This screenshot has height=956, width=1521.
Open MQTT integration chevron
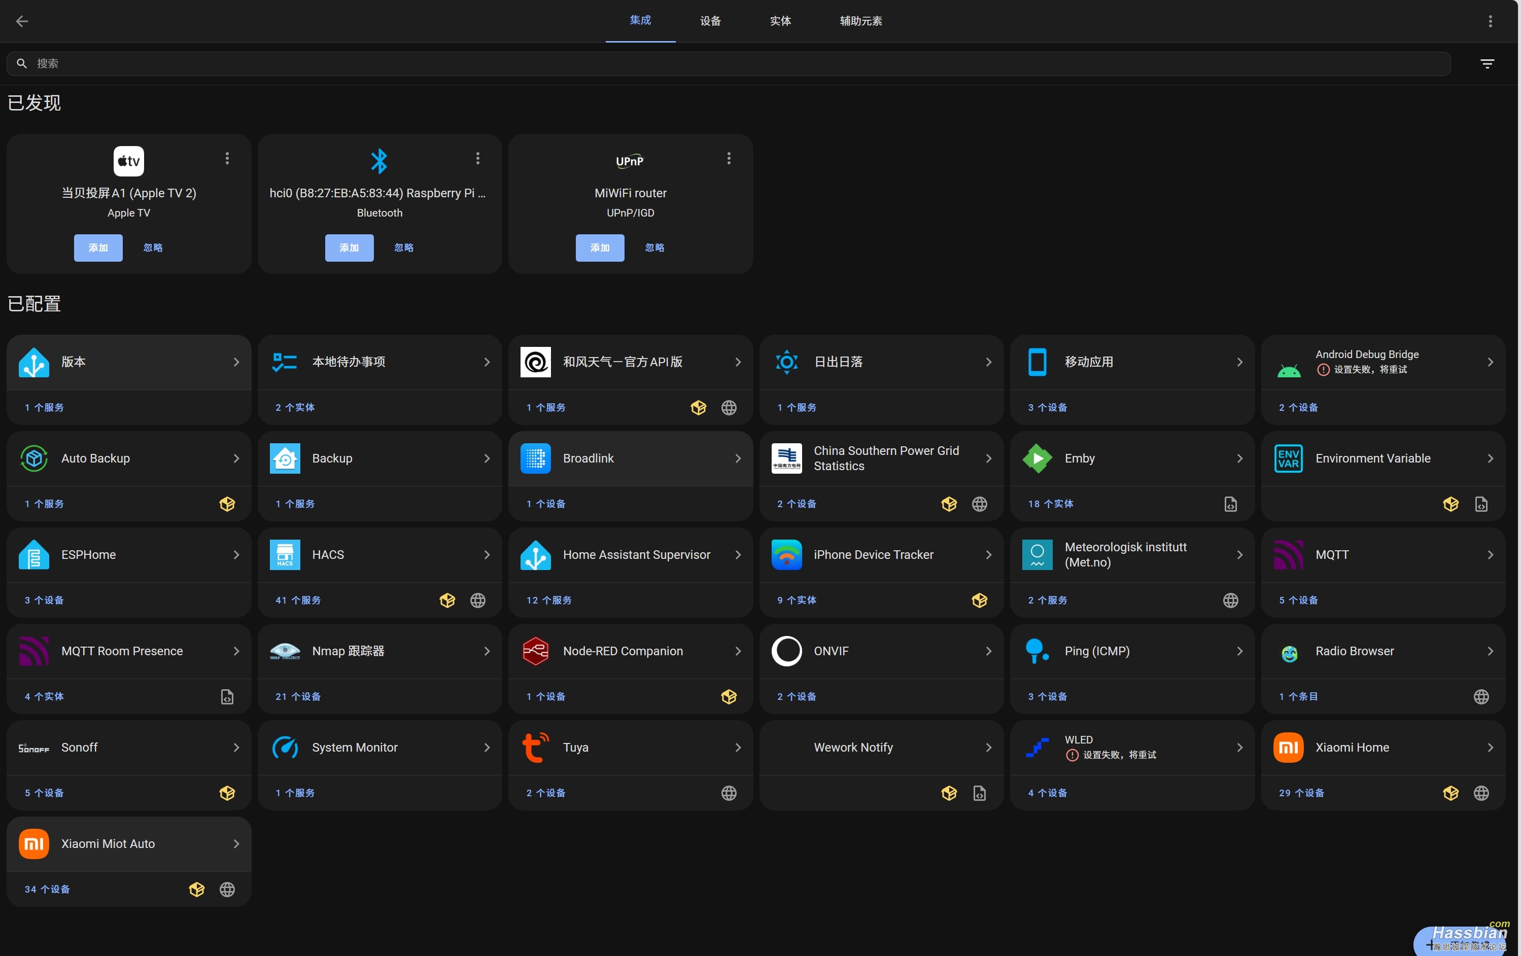pyautogui.click(x=1490, y=554)
